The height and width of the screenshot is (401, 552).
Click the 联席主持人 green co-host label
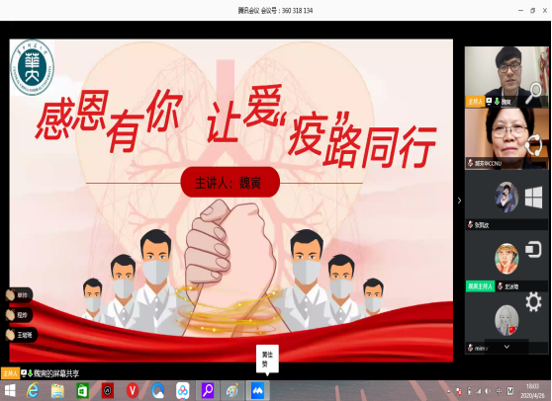coord(481,286)
